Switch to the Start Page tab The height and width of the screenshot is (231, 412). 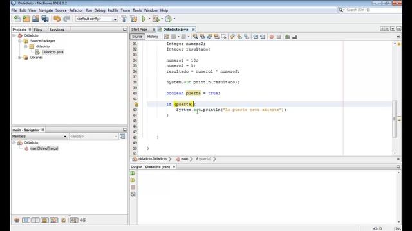tap(139, 30)
